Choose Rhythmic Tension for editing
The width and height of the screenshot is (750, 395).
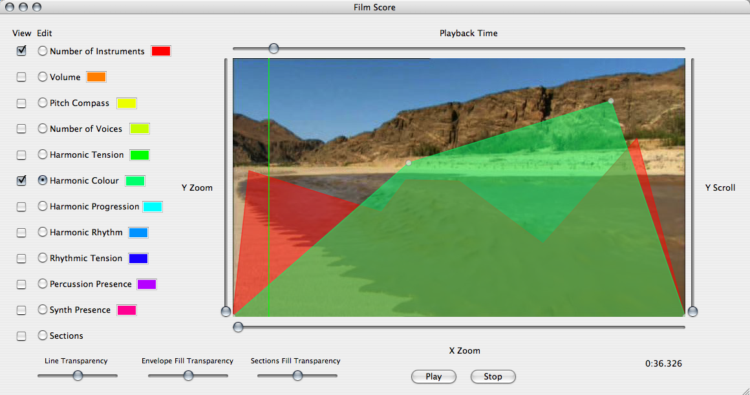pyautogui.click(x=43, y=258)
